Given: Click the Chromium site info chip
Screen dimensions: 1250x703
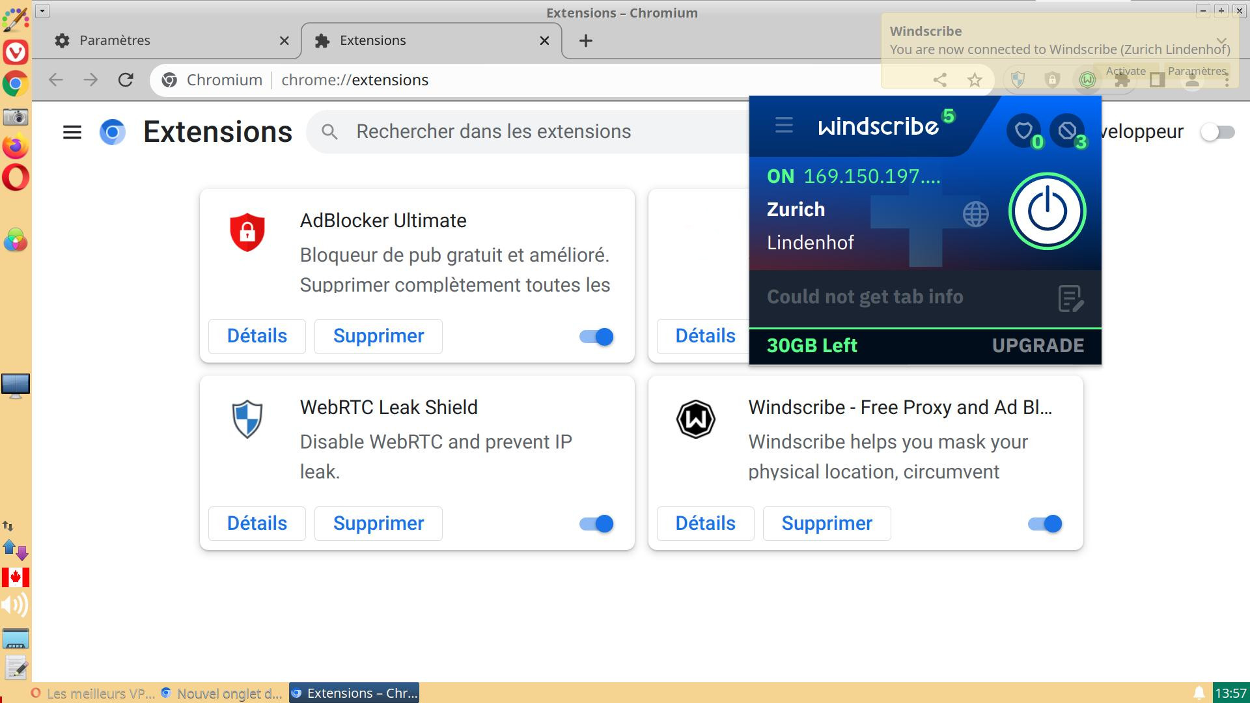Looking at the screenshot, I should [212, 80].
